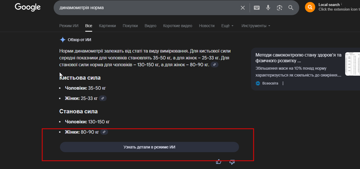Click the thumbs down feedback icon

coord(232,162)
